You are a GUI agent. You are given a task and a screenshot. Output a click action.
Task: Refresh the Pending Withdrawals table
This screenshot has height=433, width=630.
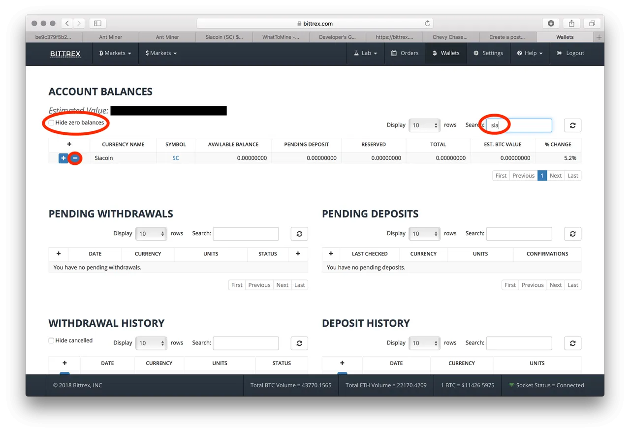pyautogui.click(x=299, y=234)
